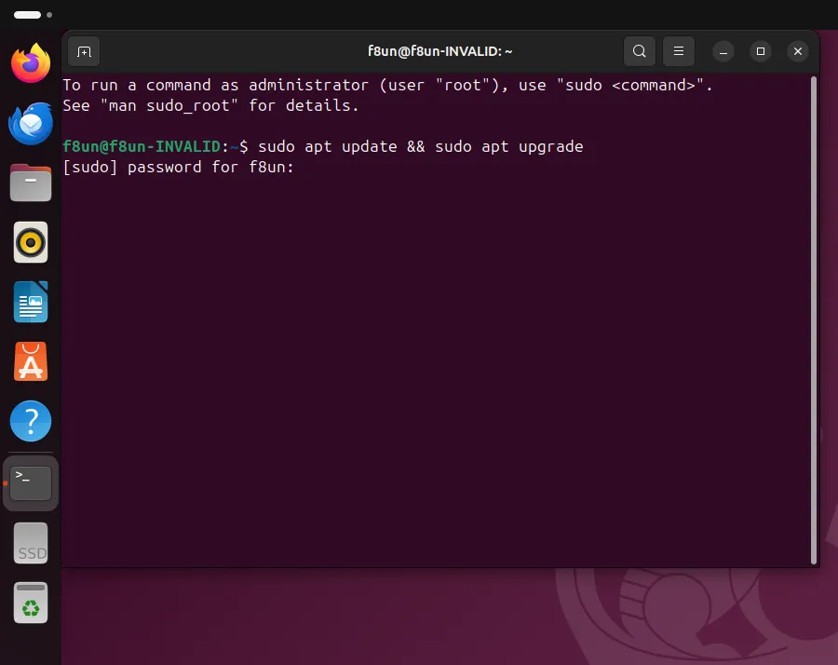Click the terminal vertical scrollbar
Image resolution: width=838 pixels, height=665 pixels.
(x=814, y=319)
